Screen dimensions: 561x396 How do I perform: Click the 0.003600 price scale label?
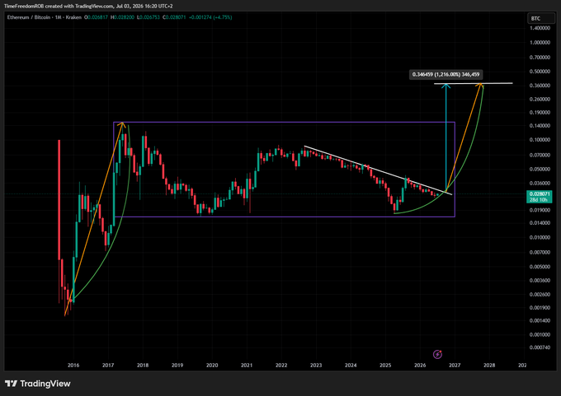pos(540,280)
